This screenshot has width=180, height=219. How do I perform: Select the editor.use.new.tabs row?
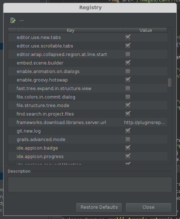pyautogui.click(x=88, y=37)
